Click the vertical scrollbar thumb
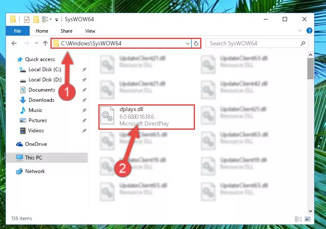326x229 pixels. point(310,69)
